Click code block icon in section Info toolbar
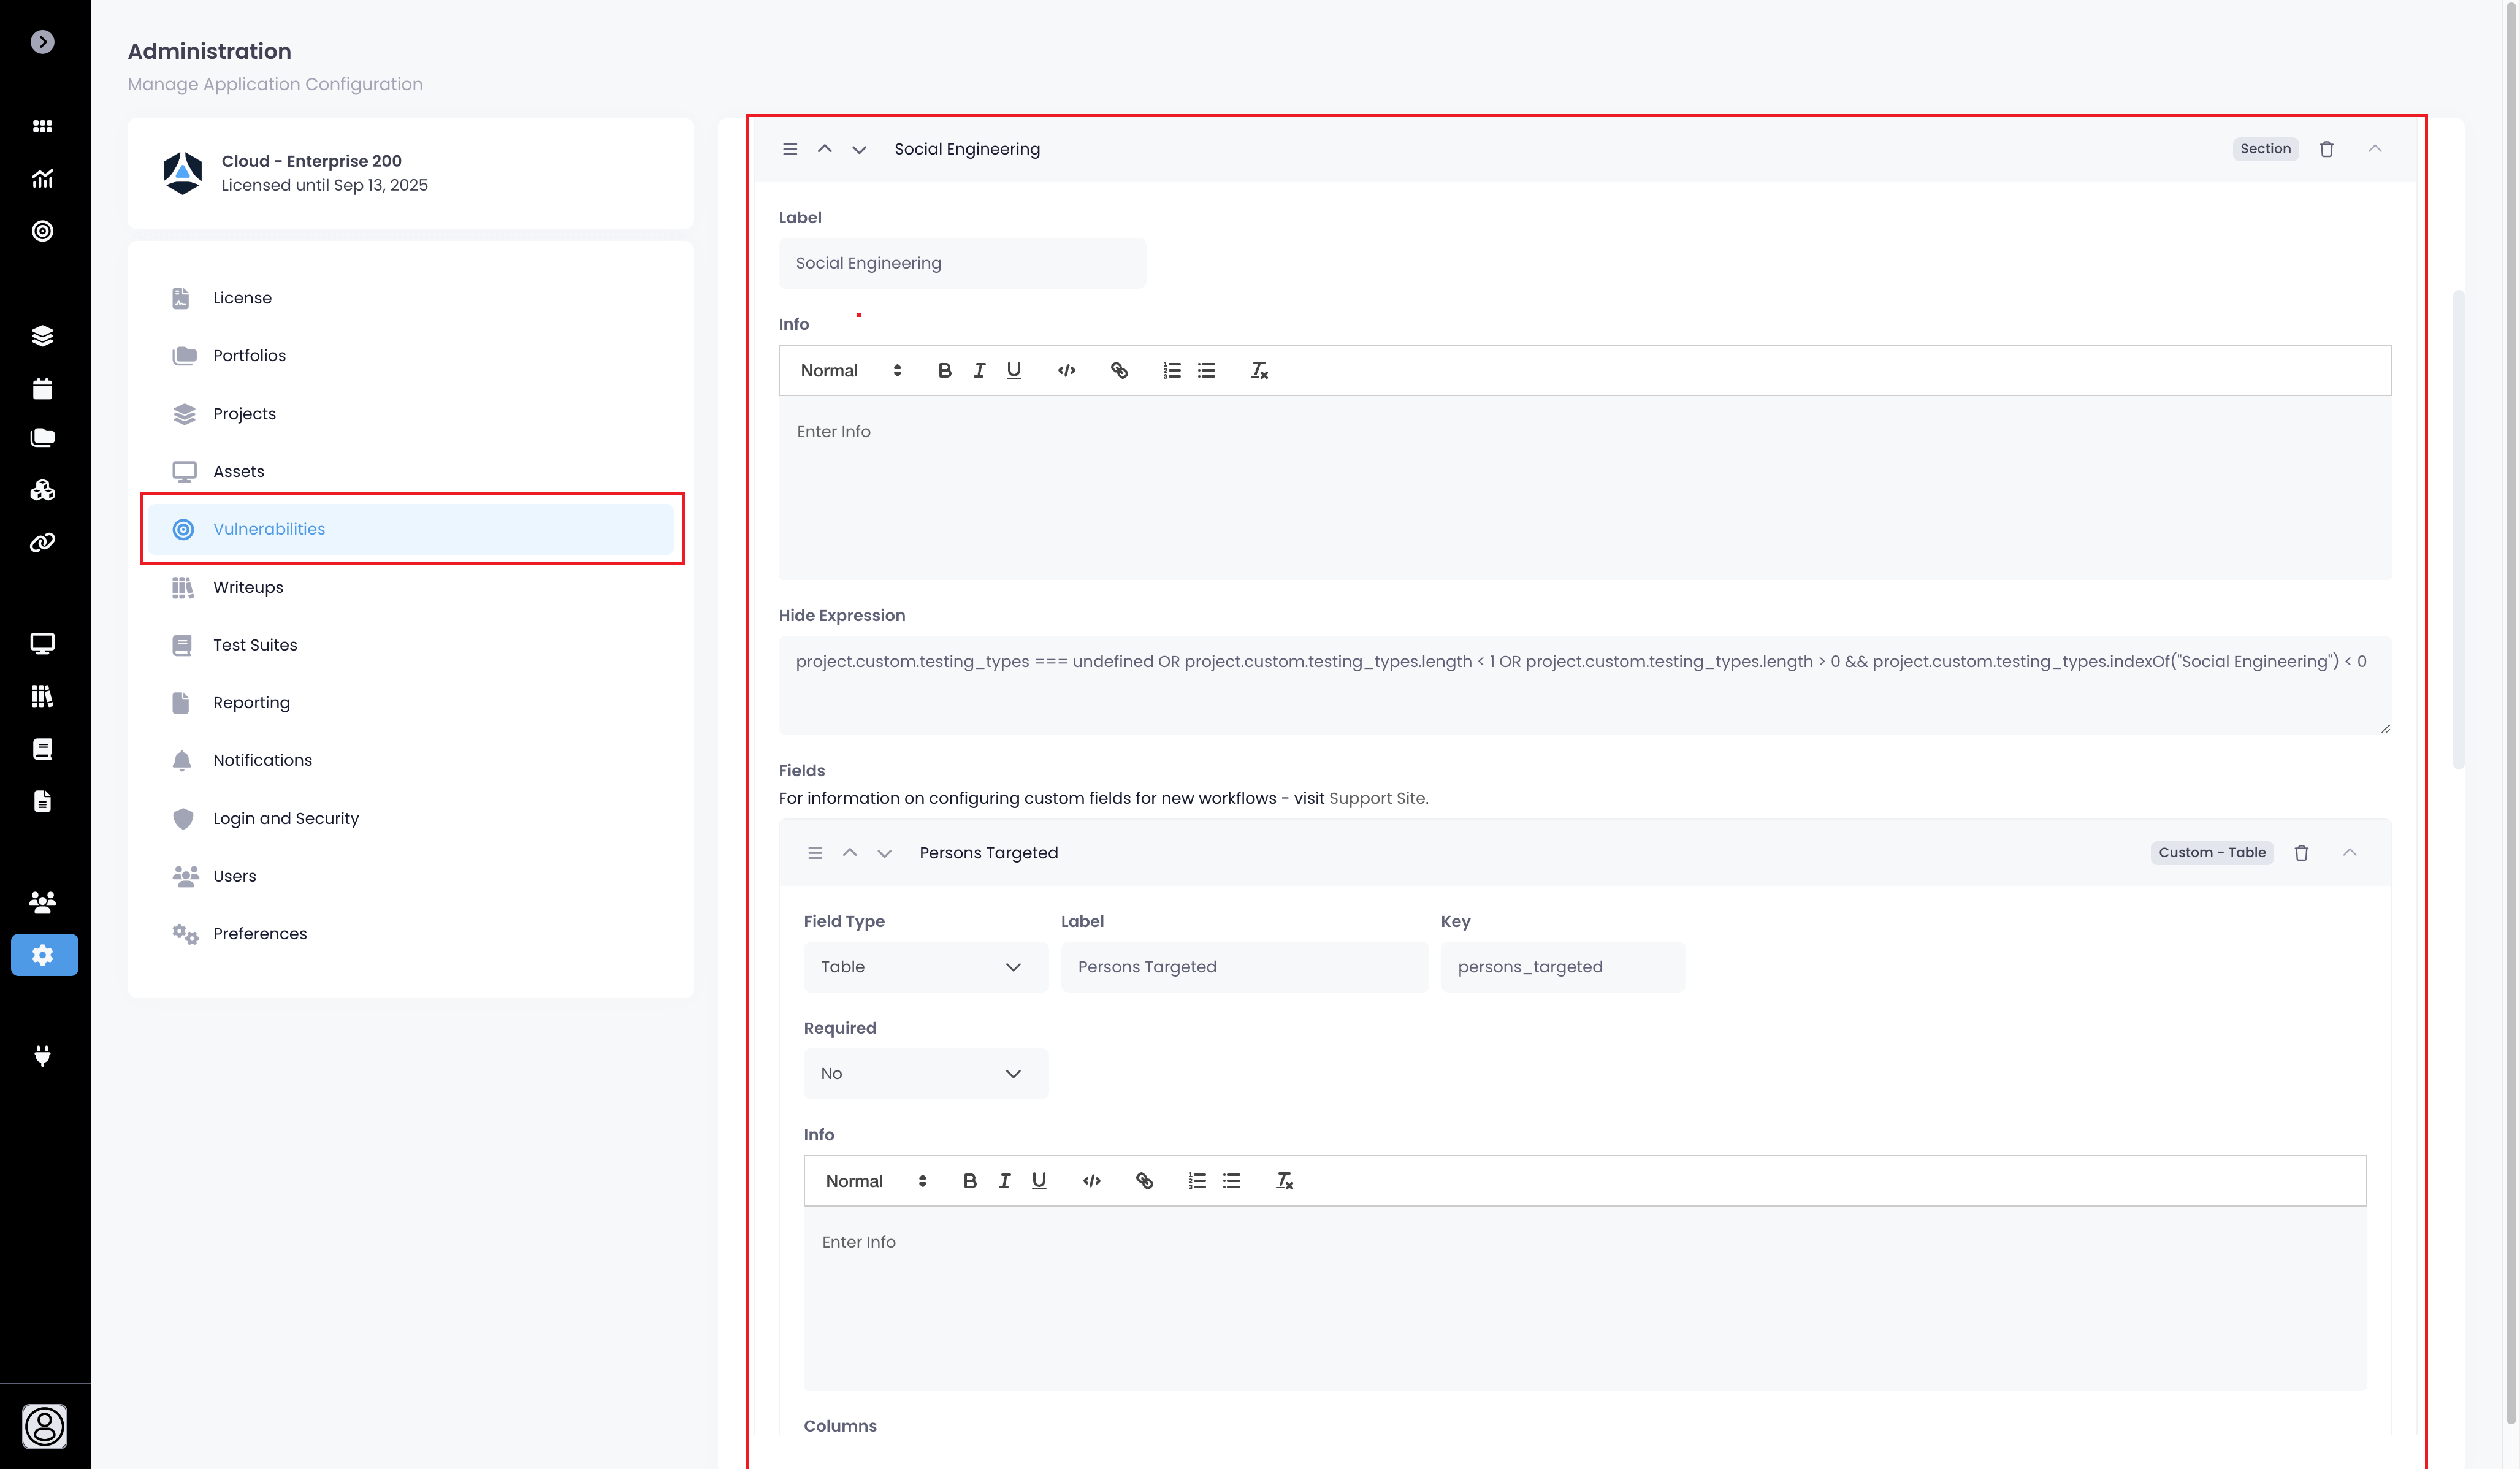2520x1469 pixels. pyautogui.click(x=1066, y=371)
